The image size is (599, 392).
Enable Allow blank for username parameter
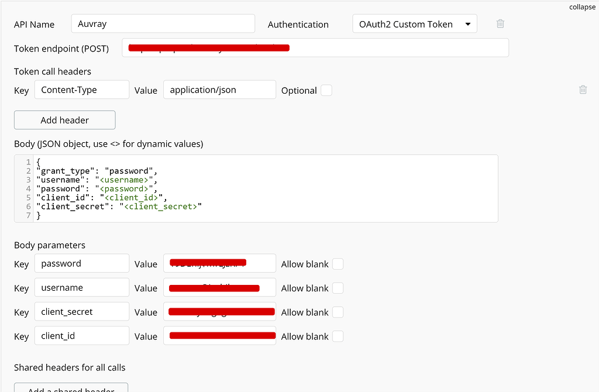click(x=338, y=288)
